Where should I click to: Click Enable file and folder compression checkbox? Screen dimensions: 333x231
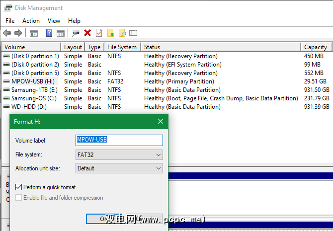pos(19,198)
